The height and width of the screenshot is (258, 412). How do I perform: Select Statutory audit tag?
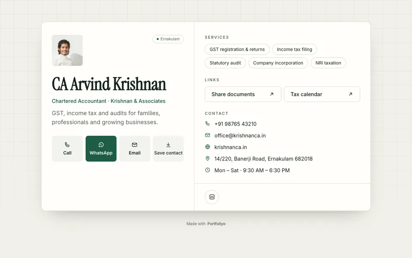coord(225,63)
